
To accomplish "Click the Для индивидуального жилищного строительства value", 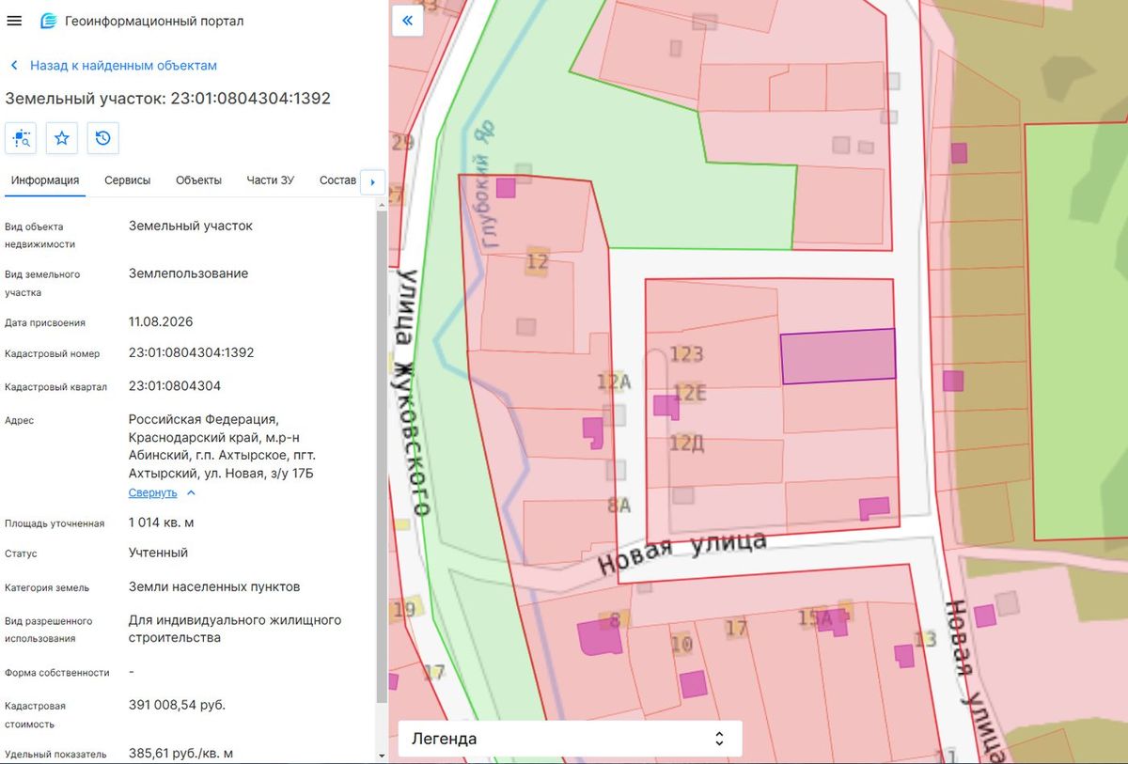I will [235, 629].
